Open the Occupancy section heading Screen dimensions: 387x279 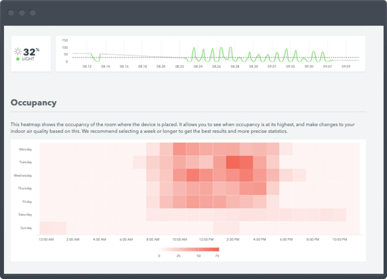point(34,103)
